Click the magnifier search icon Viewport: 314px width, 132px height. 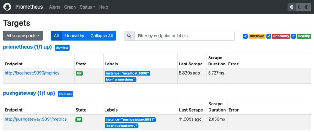129,36
